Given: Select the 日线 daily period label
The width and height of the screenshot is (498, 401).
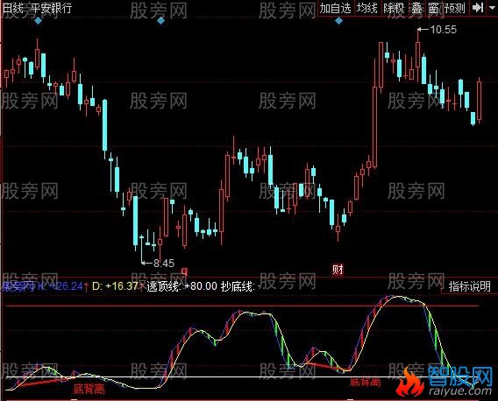Looking at the screenshot, I should tap(13, 8).
